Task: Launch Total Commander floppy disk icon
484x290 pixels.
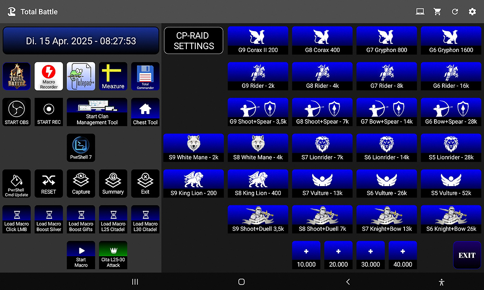Action: pyautogui.click(x=145, y=76)
